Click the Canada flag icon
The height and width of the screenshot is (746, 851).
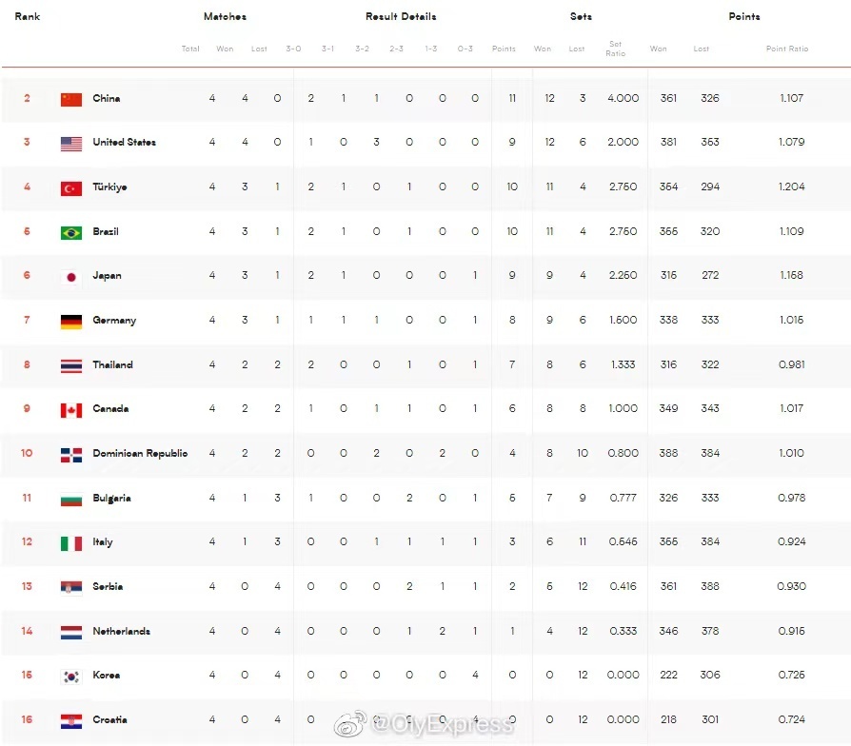point(71,410)
